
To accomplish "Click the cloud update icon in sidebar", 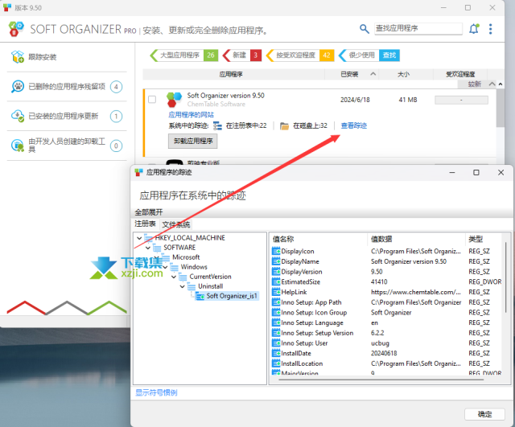I will pyautogui.click(x=18, y=116).
